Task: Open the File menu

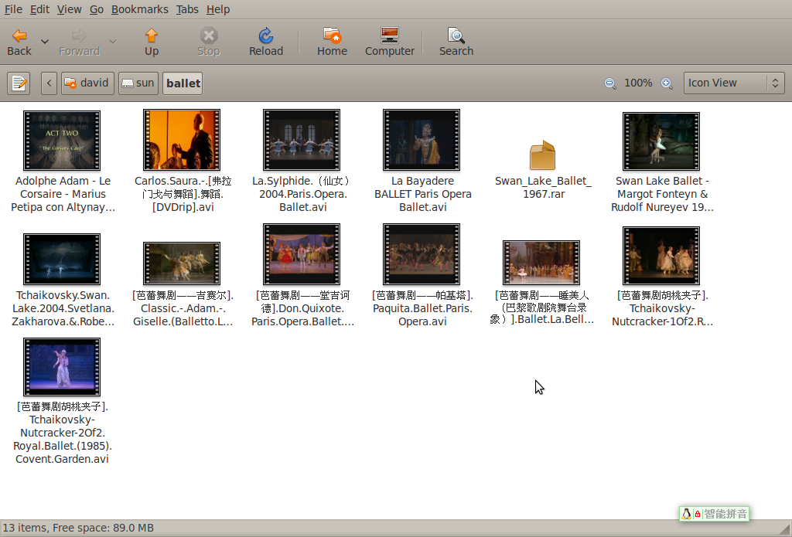Action: pos(13,9)
